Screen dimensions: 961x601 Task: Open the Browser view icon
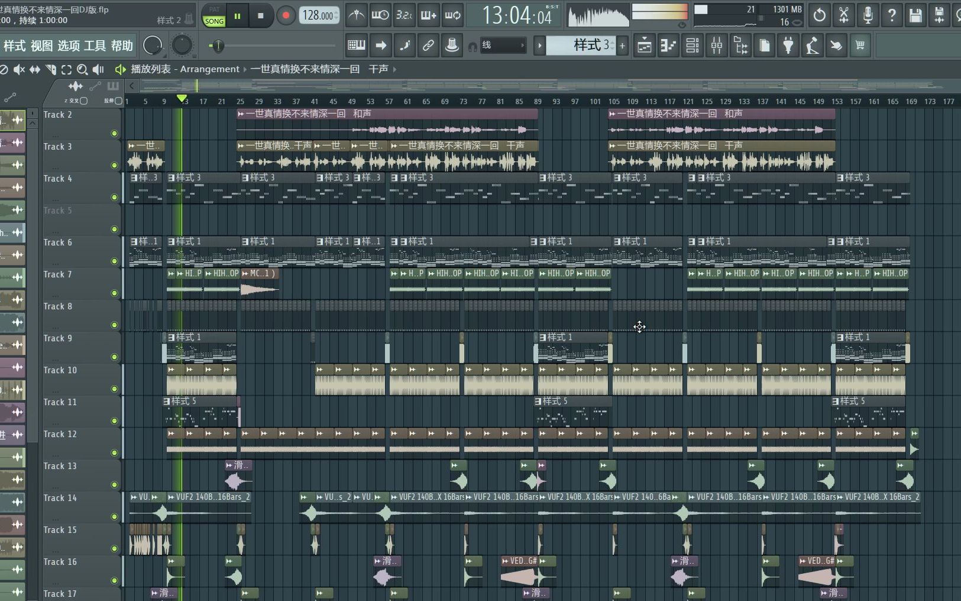click(740, 46)
